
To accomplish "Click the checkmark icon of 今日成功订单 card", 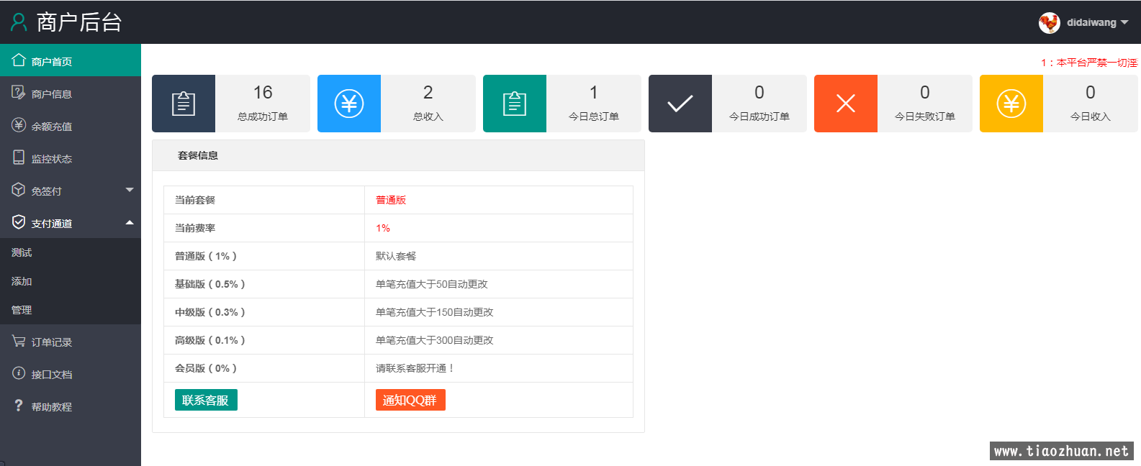I will (680, 104).
